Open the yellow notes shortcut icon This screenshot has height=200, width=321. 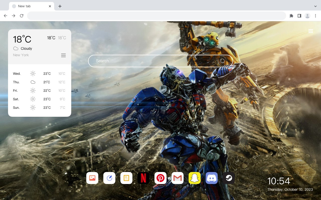point(126,178)
